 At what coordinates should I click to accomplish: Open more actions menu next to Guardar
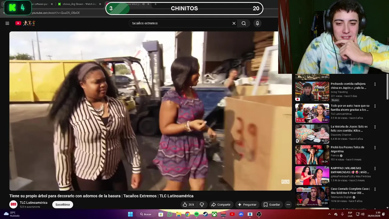288,205
